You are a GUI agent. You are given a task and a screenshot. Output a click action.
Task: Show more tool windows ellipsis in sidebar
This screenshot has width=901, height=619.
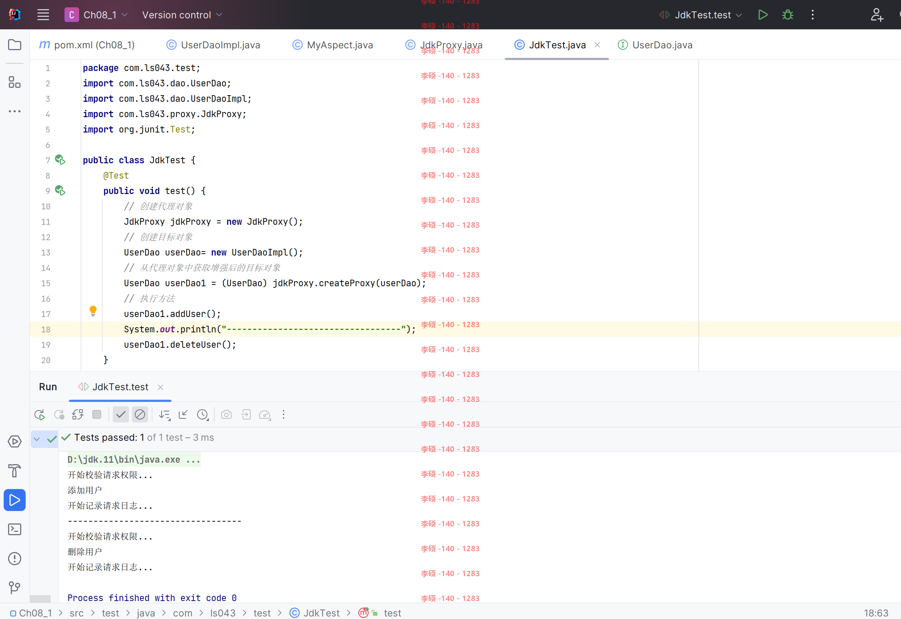pyautogui.click(x=15, y=111)
